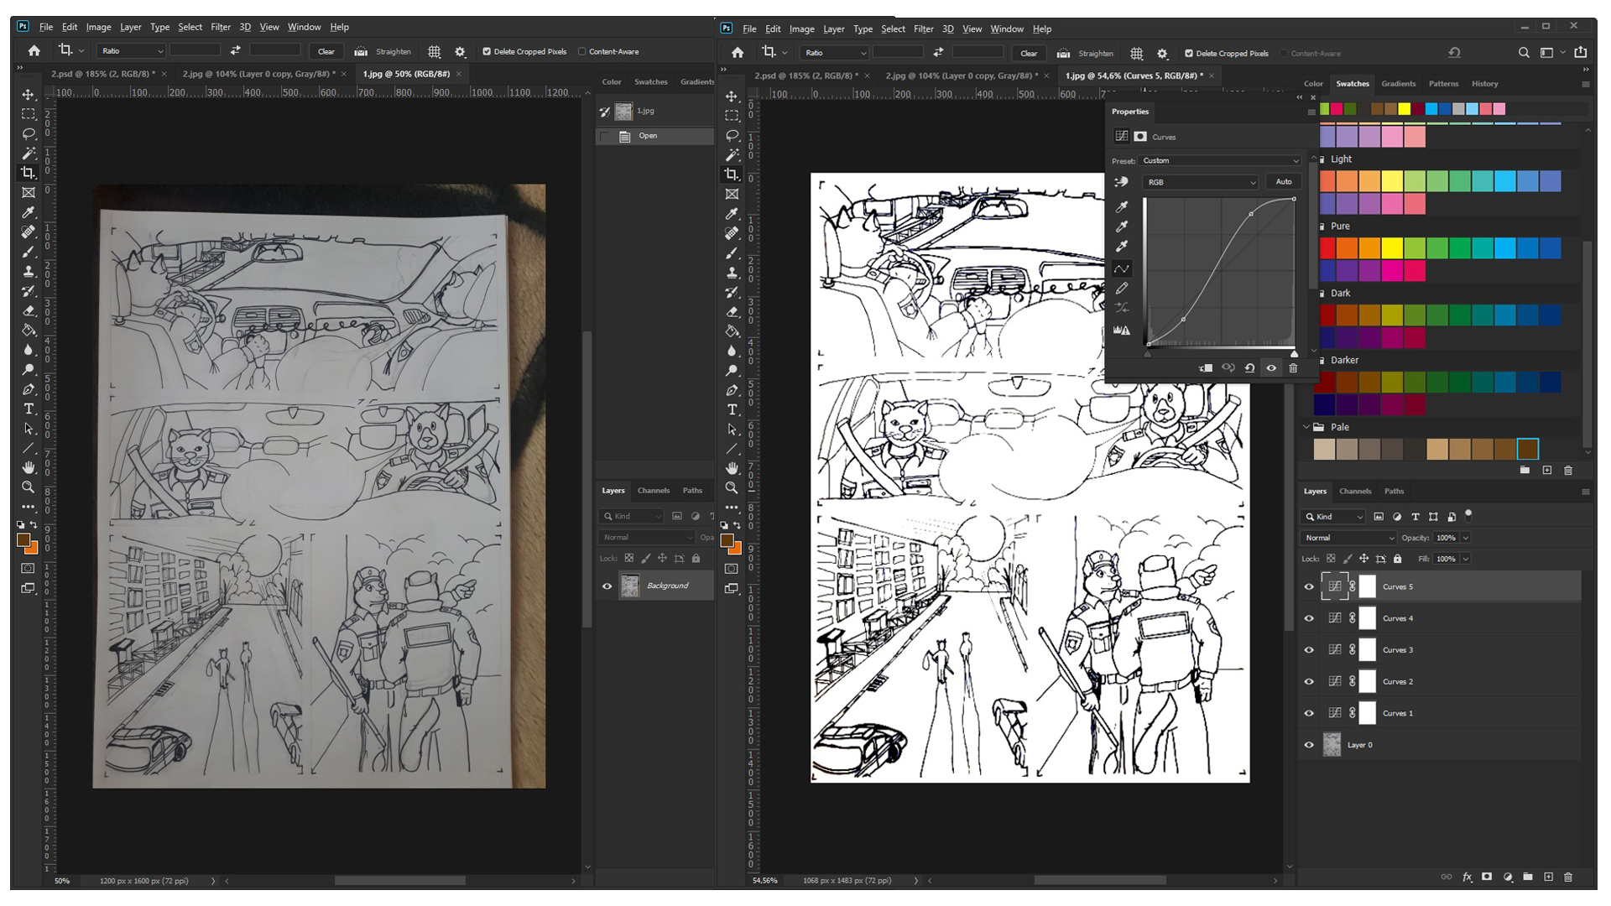This screenshot has width=1611, height=906.
Task: Select the Clone Stamp tool in left window
Action: [28, 271]
